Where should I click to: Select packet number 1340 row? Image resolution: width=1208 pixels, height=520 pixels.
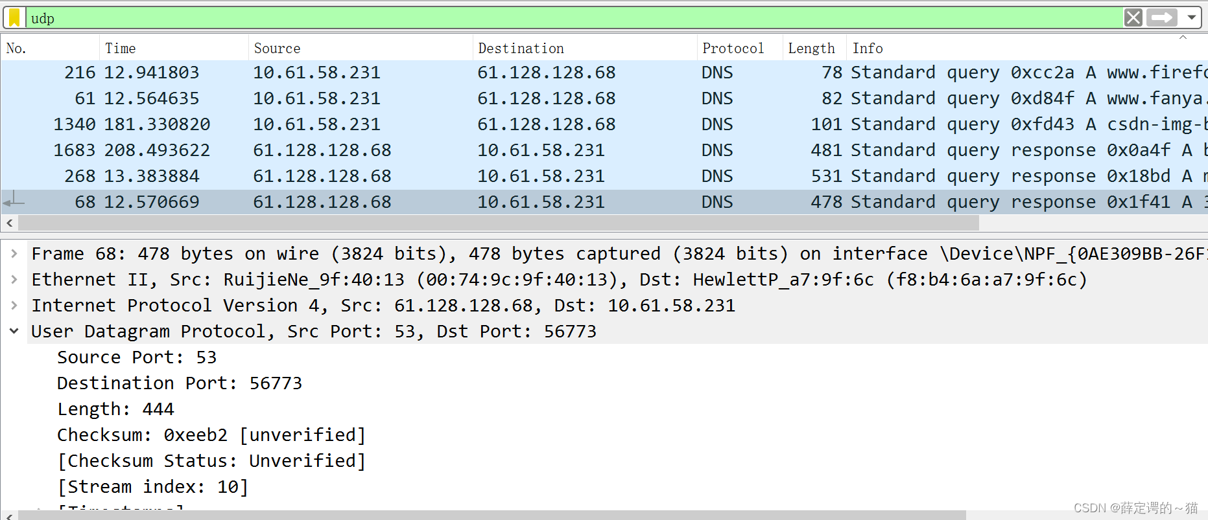(x=604, y=124)
